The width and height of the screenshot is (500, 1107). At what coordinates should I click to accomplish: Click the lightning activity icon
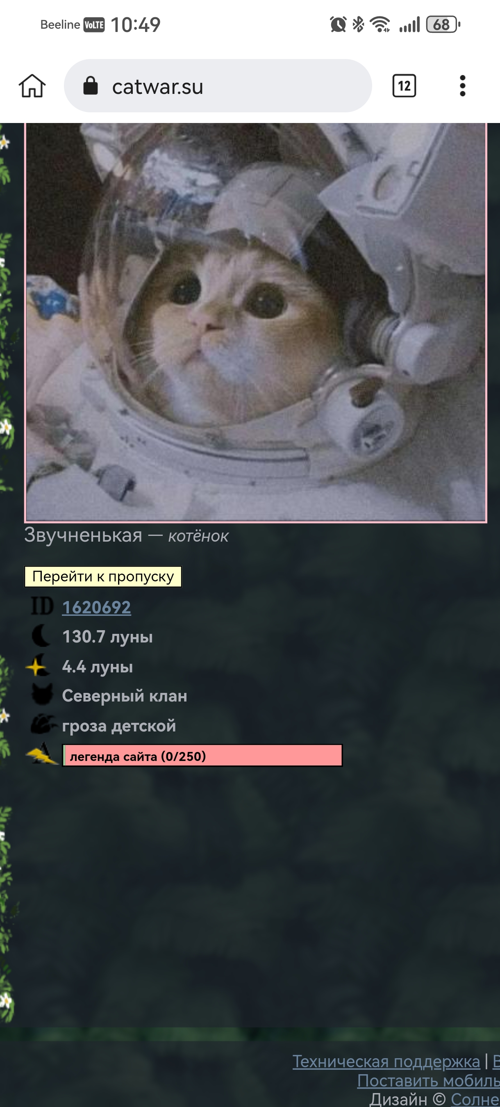pos(42,754)
